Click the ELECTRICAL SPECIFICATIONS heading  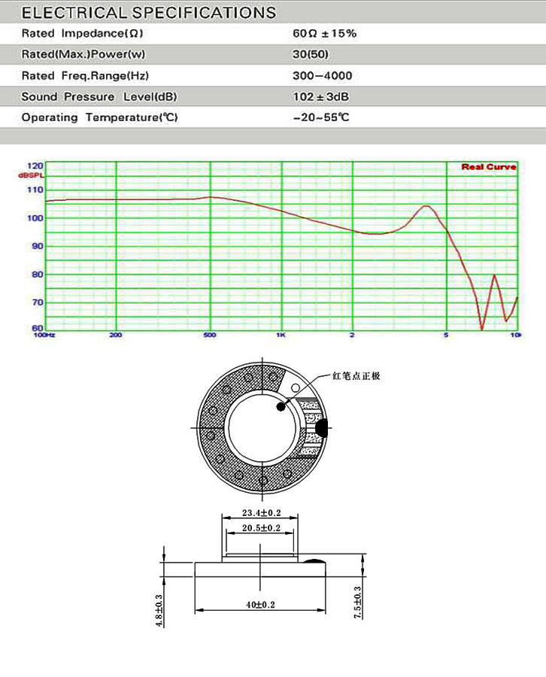(x=148, y=13)
